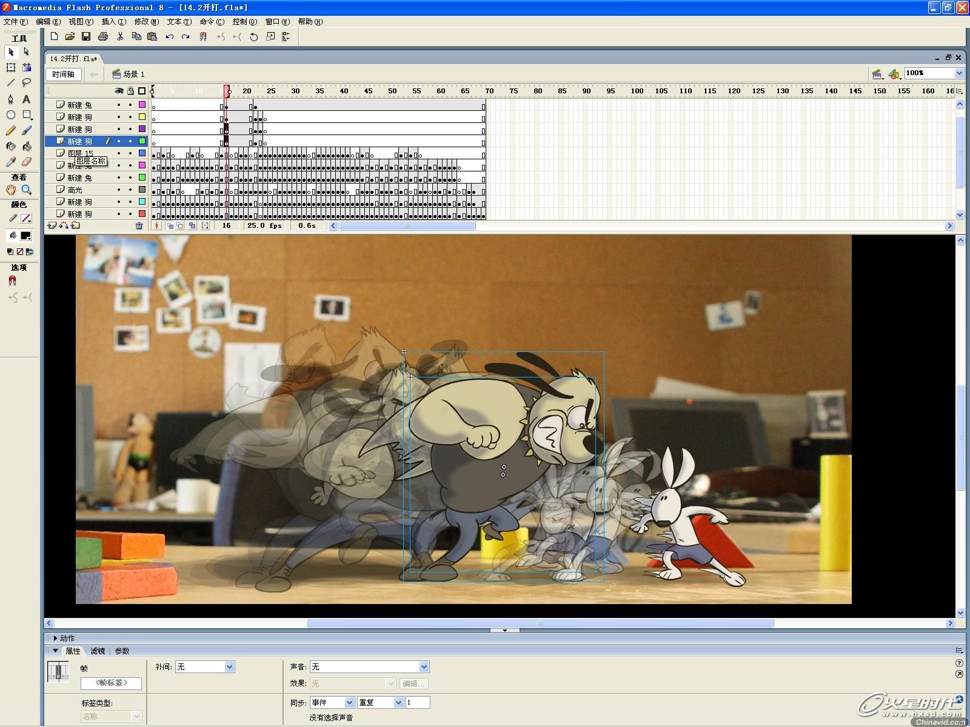Toggle Onion Skin button under timeline
Viewport: 970px width, 727px height.
170,225
